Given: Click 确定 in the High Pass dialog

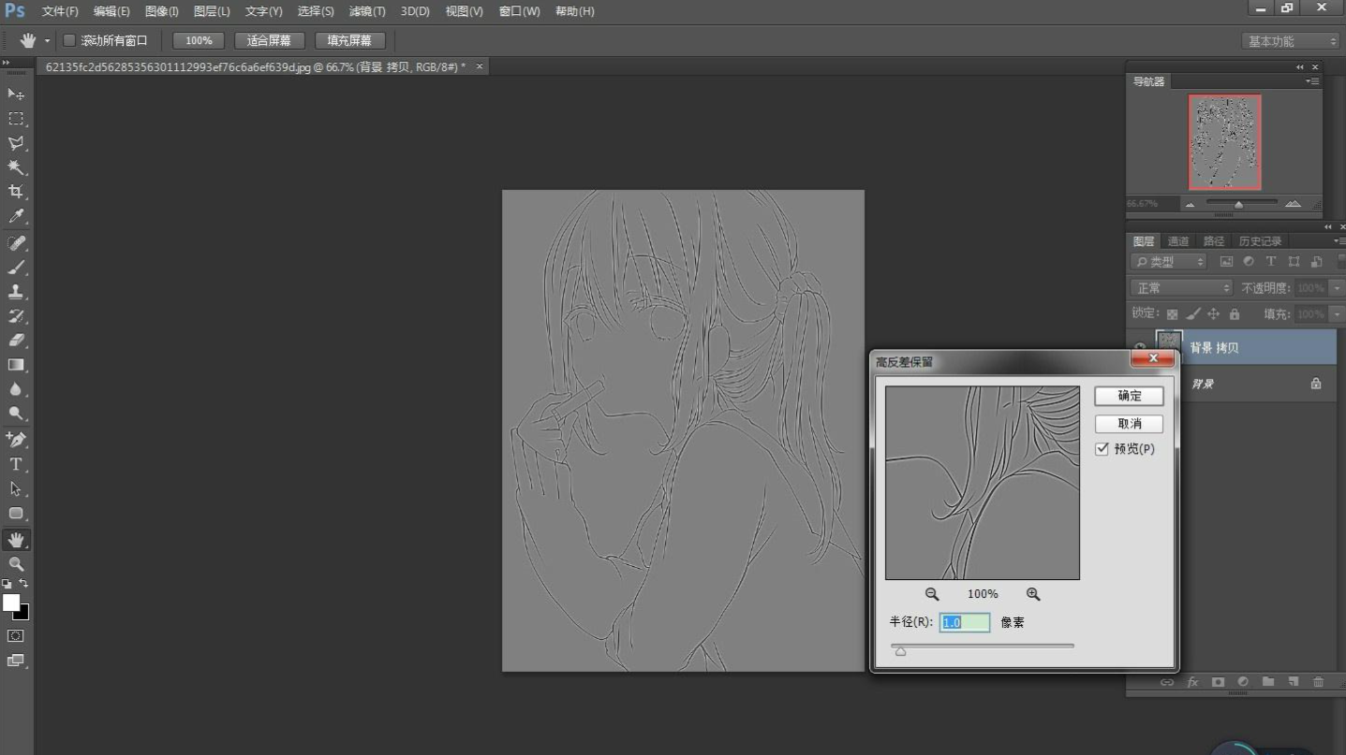Looking at the screenshot, I should [x=1129, y=396].
